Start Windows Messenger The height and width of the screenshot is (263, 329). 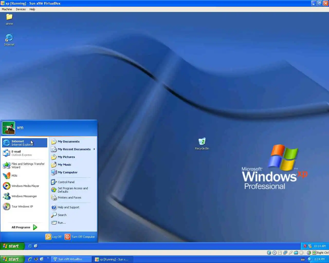[25, 196]
